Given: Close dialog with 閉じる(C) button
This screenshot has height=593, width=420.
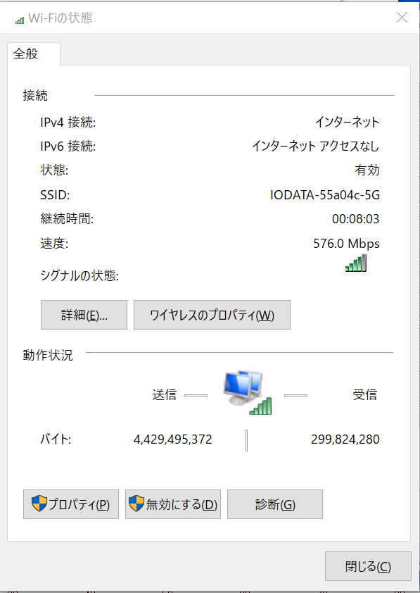Looking at the screenshot, I should [x=368, y=566].
